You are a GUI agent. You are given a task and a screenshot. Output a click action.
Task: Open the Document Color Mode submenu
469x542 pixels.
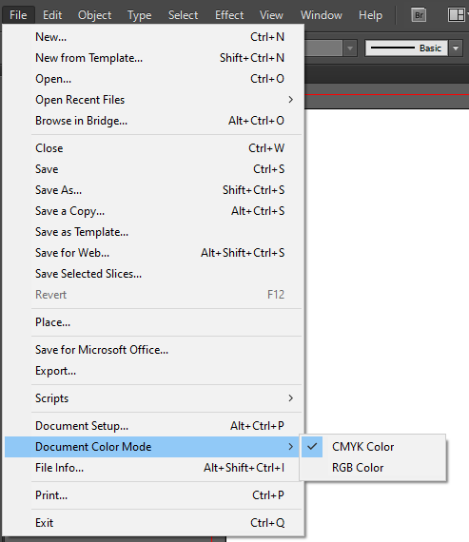pyautogui.click(x=152, y=447)
